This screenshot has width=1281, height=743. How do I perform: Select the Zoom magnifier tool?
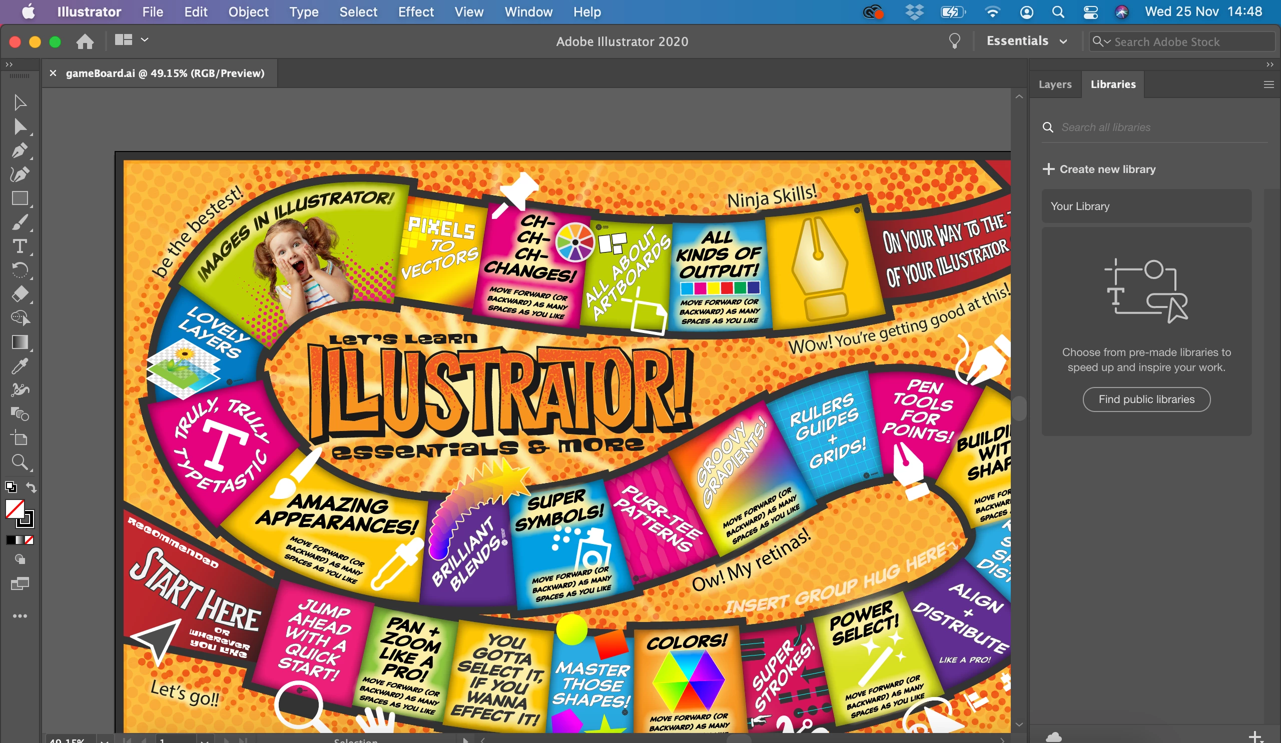click(x=20, y=462)
